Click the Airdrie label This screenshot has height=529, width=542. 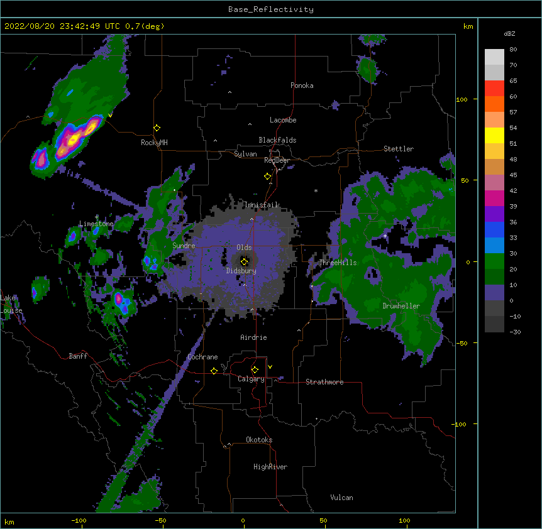253,337
